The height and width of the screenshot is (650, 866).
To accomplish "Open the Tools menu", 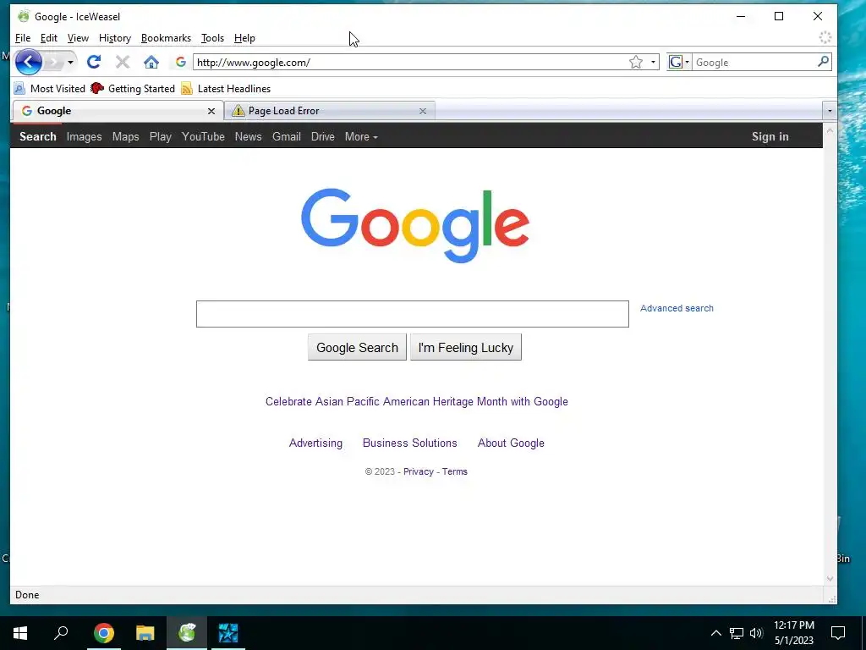I will coord(212,38).
